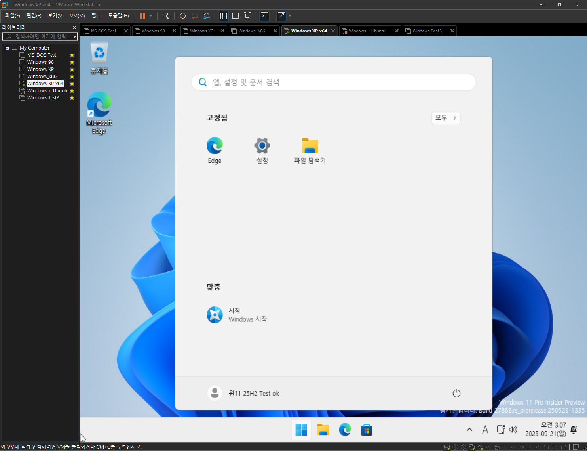Screen dimensions: 587x451
Task: Click the 모두 all apps button
Action: [446, 118]
